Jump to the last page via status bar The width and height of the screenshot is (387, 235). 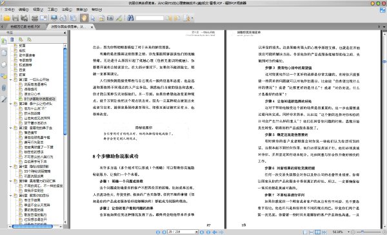tap(208, 232)
